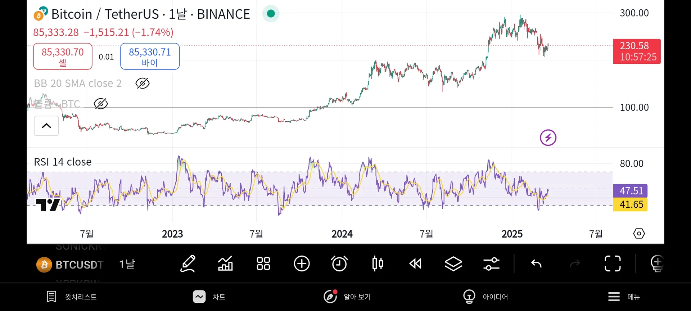The width and height of the screenshot is (691, 311).
Task: Open the layout grid templates icon
Action: (x=263, y=264)
